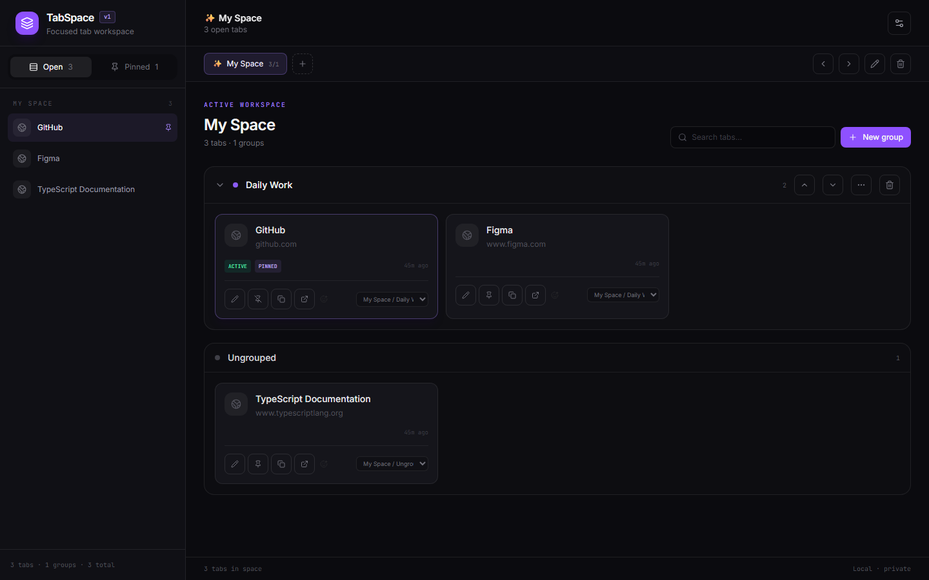
Task: Duplicate the GitHub tab card
Action: click(x=281, y=299)
